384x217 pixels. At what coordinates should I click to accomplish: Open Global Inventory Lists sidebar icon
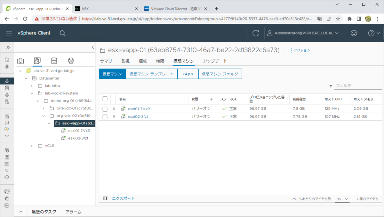7,102
